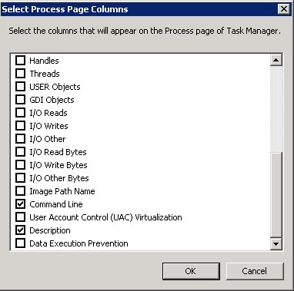This screenshot has width=294, height=291.
Task: Check Data Execution Prevention box
Action: 20,243
